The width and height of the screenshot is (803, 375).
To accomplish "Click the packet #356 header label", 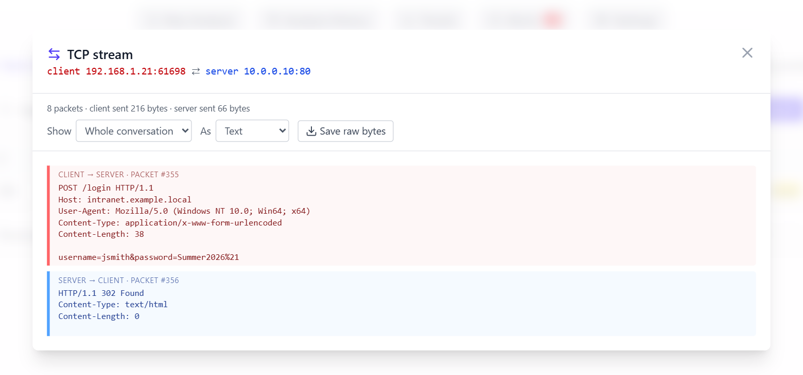I will (x=118, y=280).
